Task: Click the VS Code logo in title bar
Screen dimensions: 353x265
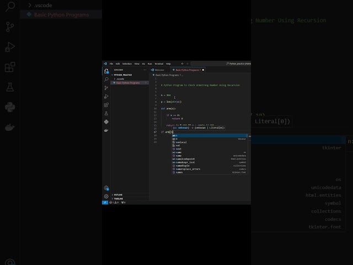Action: click(x=105, y=64)
